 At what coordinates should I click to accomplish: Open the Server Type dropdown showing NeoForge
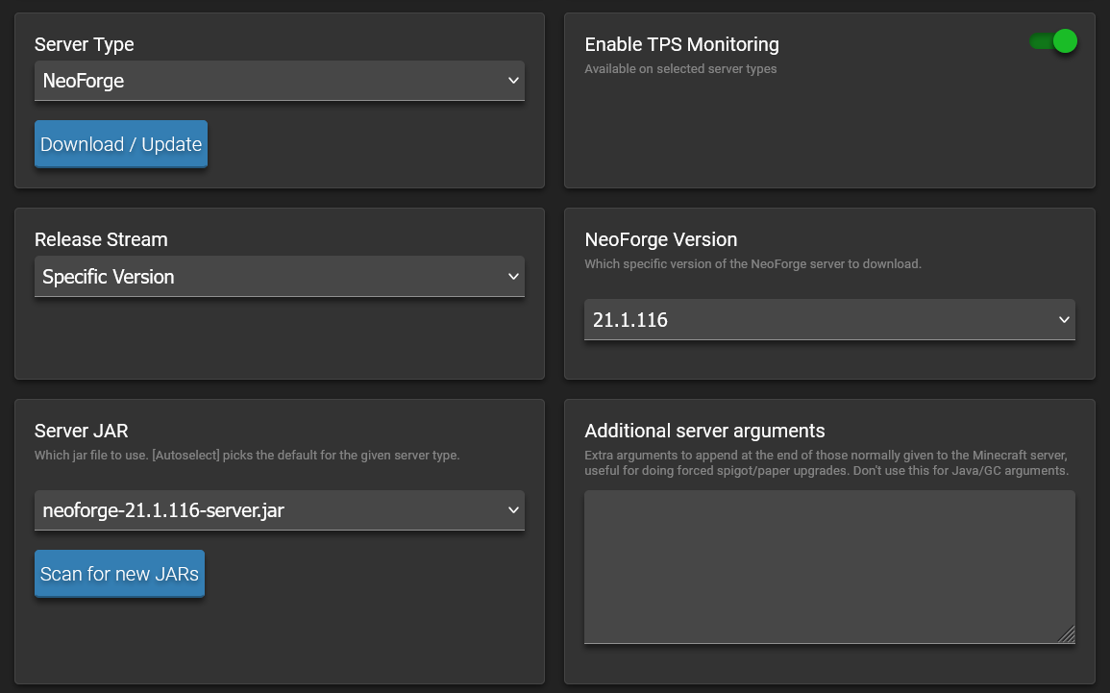coord(280,81)
